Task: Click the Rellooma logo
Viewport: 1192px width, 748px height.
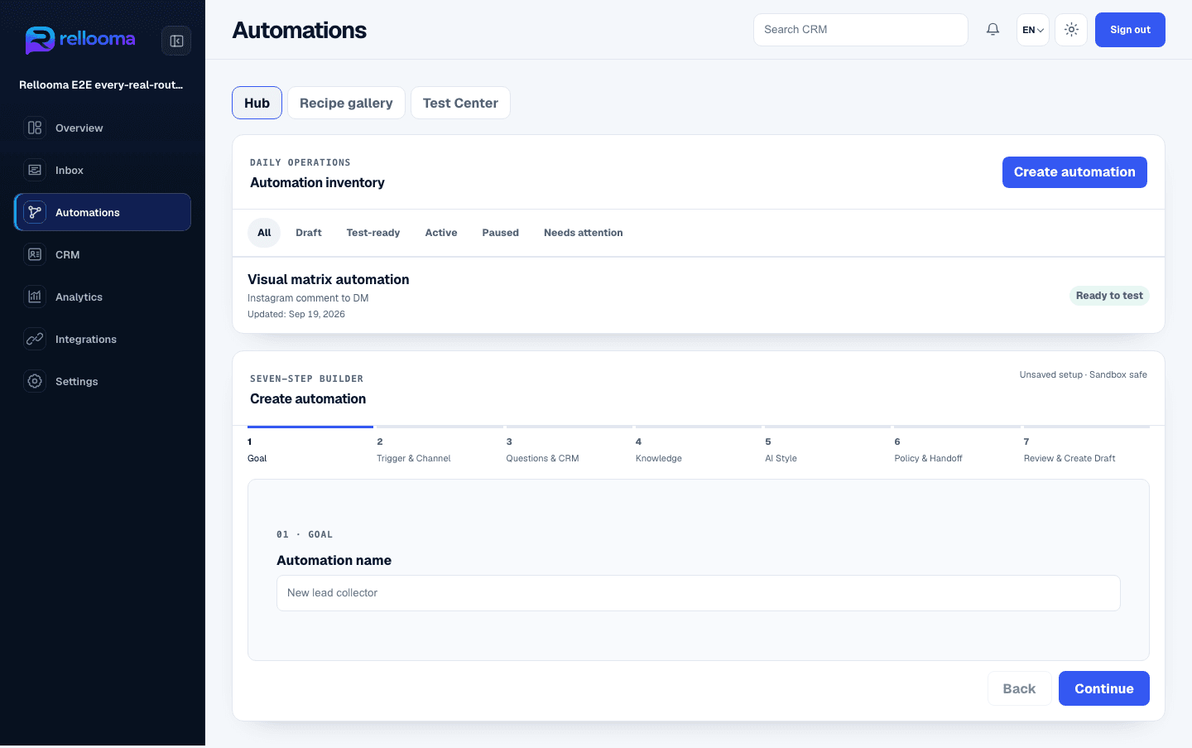Action: point(80,40)
